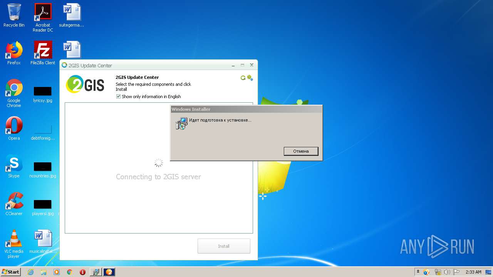Select Opera desktop shortcut
Screen dimensions: 493x277
14,128
